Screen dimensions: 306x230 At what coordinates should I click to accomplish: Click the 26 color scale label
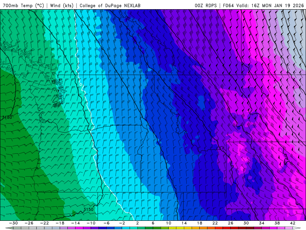(x=231, y=223)
